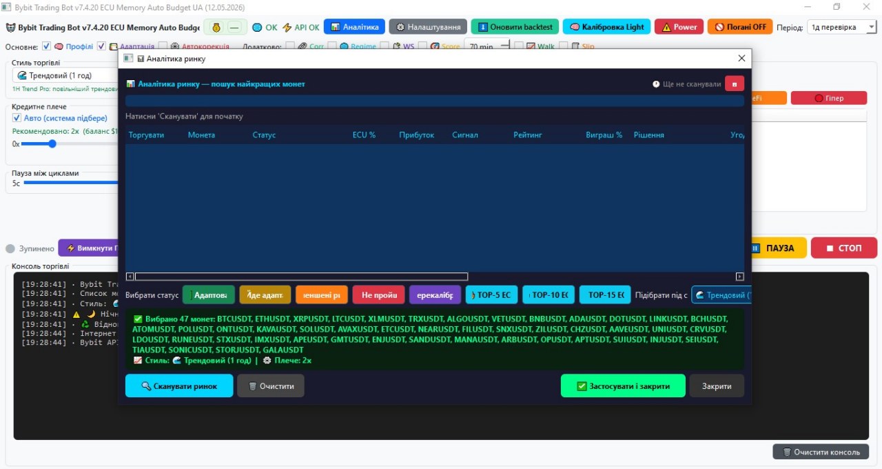This screenshot has height=469, width=882.
Task: Select the TOP-10 ECU filter
Action: click(x=548, y=295)
